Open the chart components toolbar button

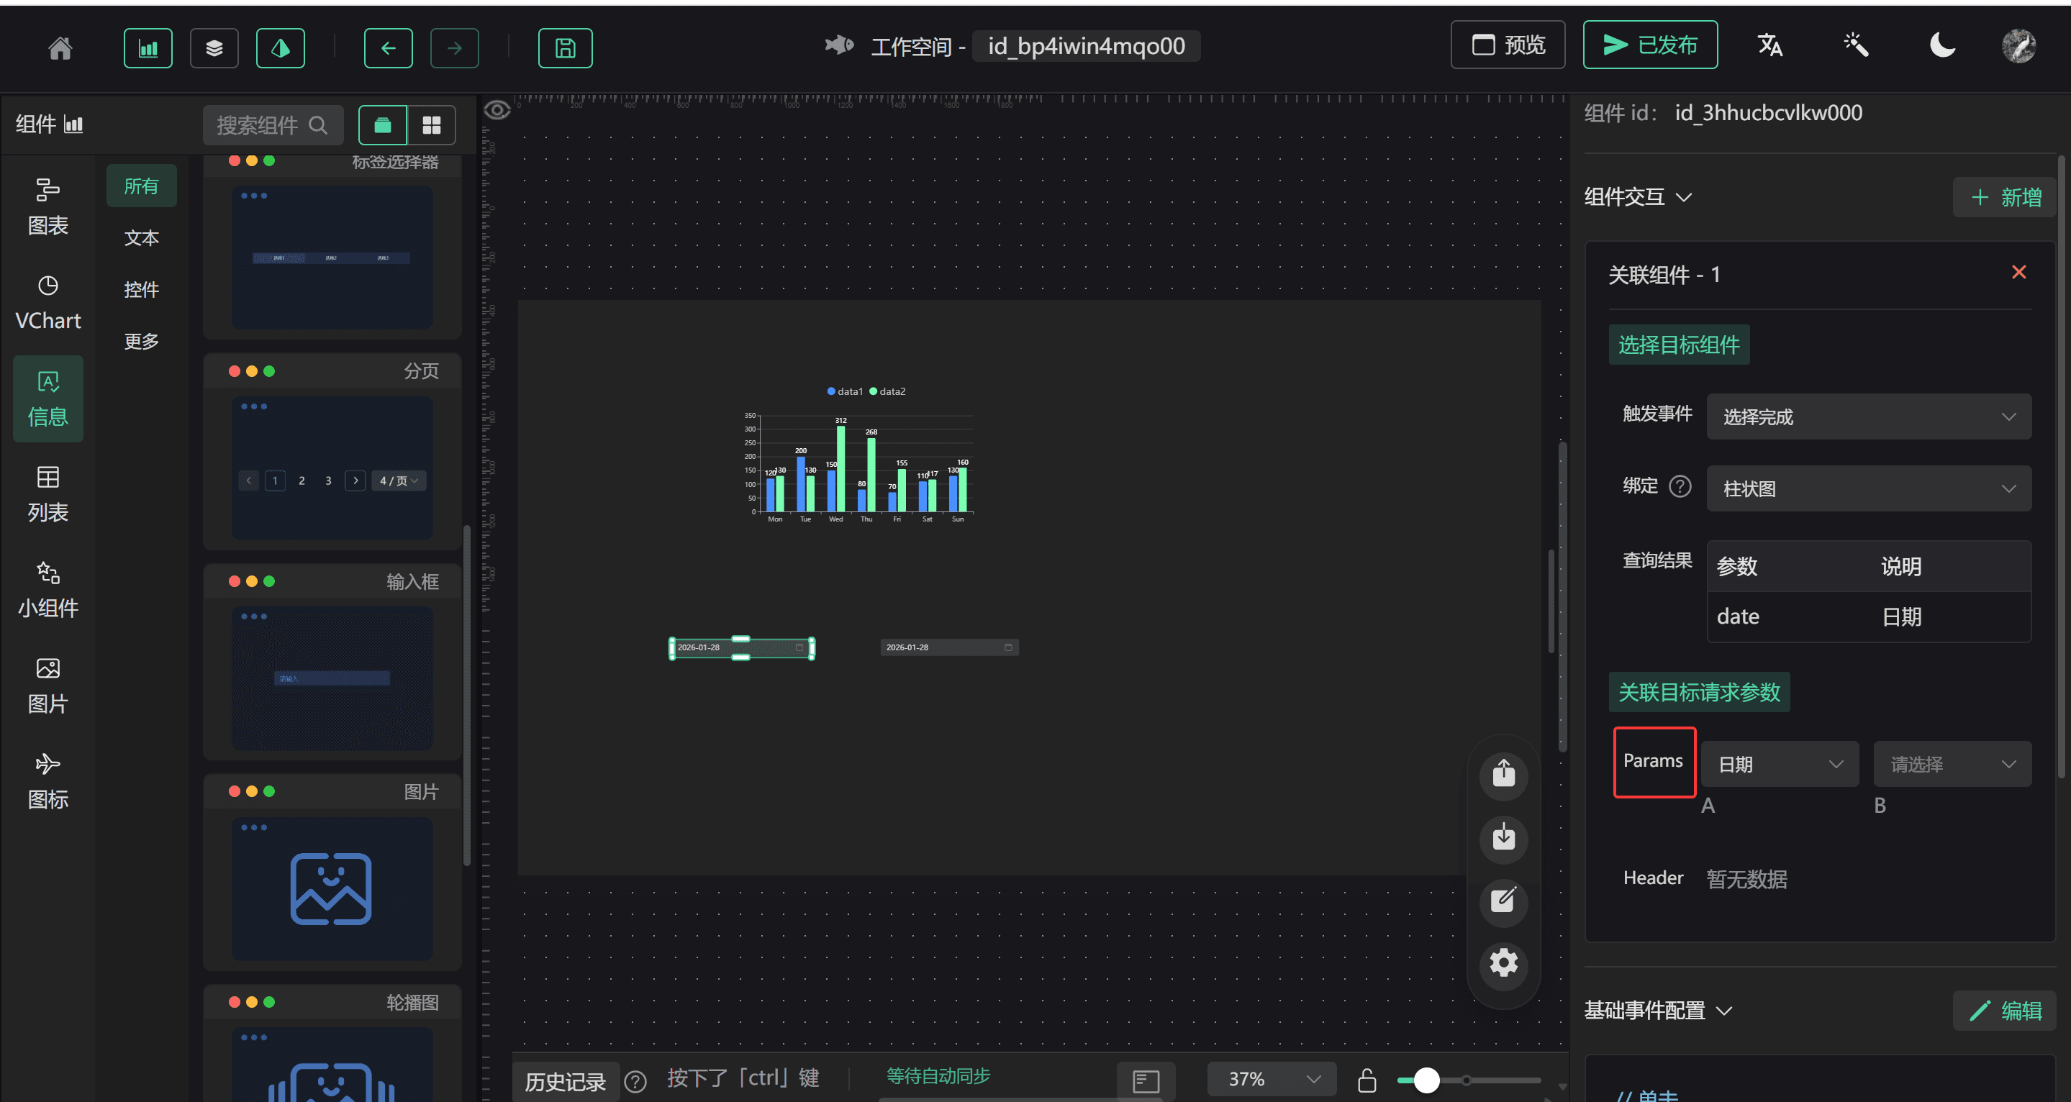coord(148,48)
